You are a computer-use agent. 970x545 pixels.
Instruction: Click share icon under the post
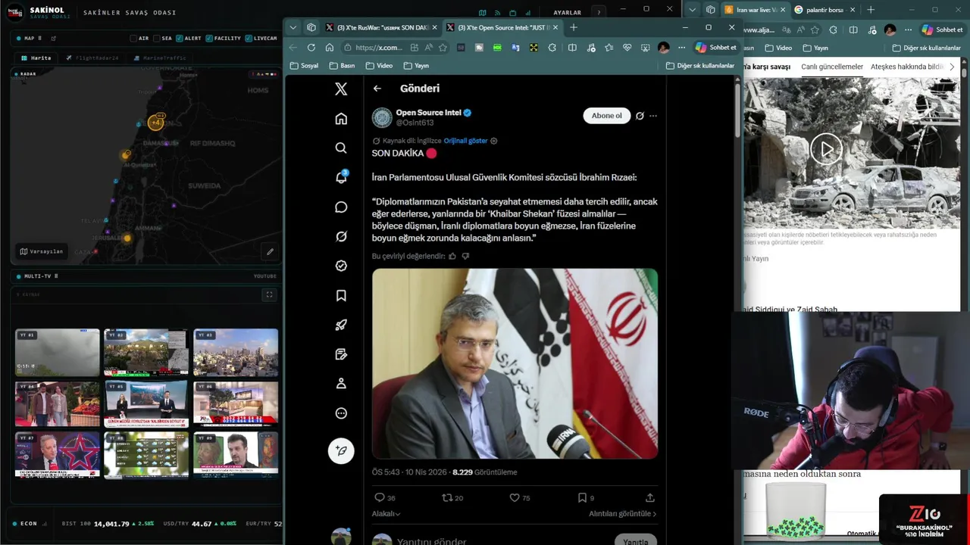click(x=649, y=498)
